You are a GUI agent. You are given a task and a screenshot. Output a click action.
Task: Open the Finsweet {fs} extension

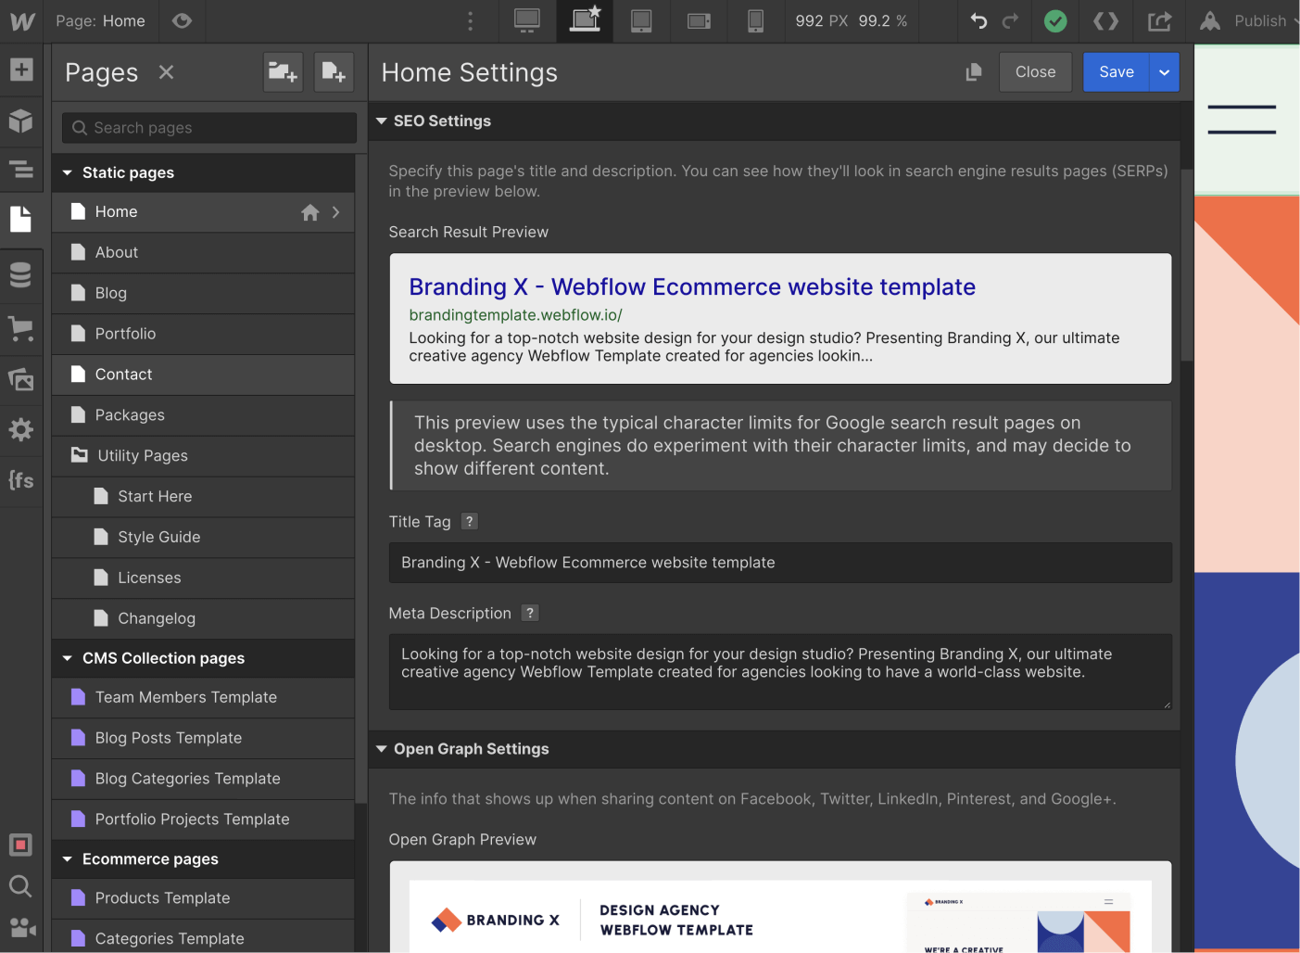tap(21, 479)
